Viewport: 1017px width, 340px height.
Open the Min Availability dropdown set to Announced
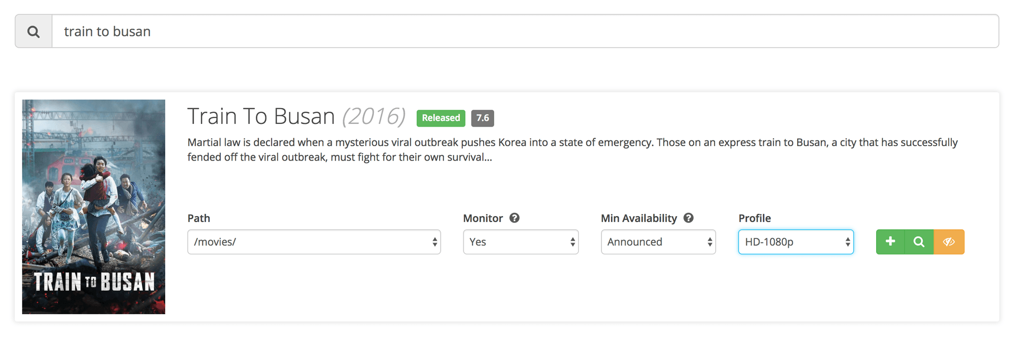tap(658, 242)
